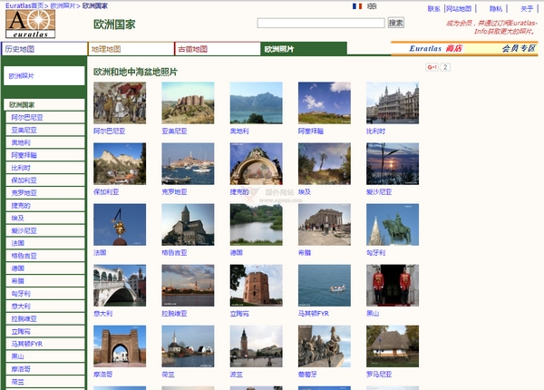This screenshot has width=544, height=390.
Task: Choose 匈牙利 in sidebar list
Action: coord(45,294)
